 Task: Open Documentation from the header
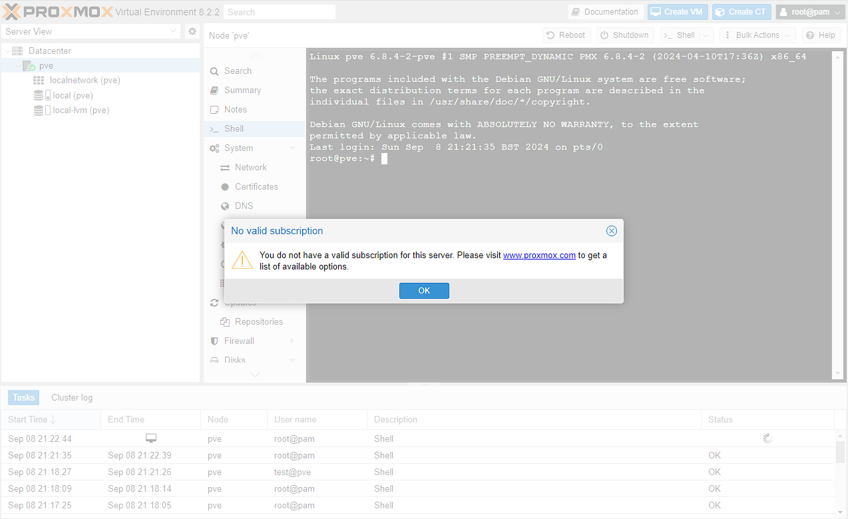tap(604, 12)
